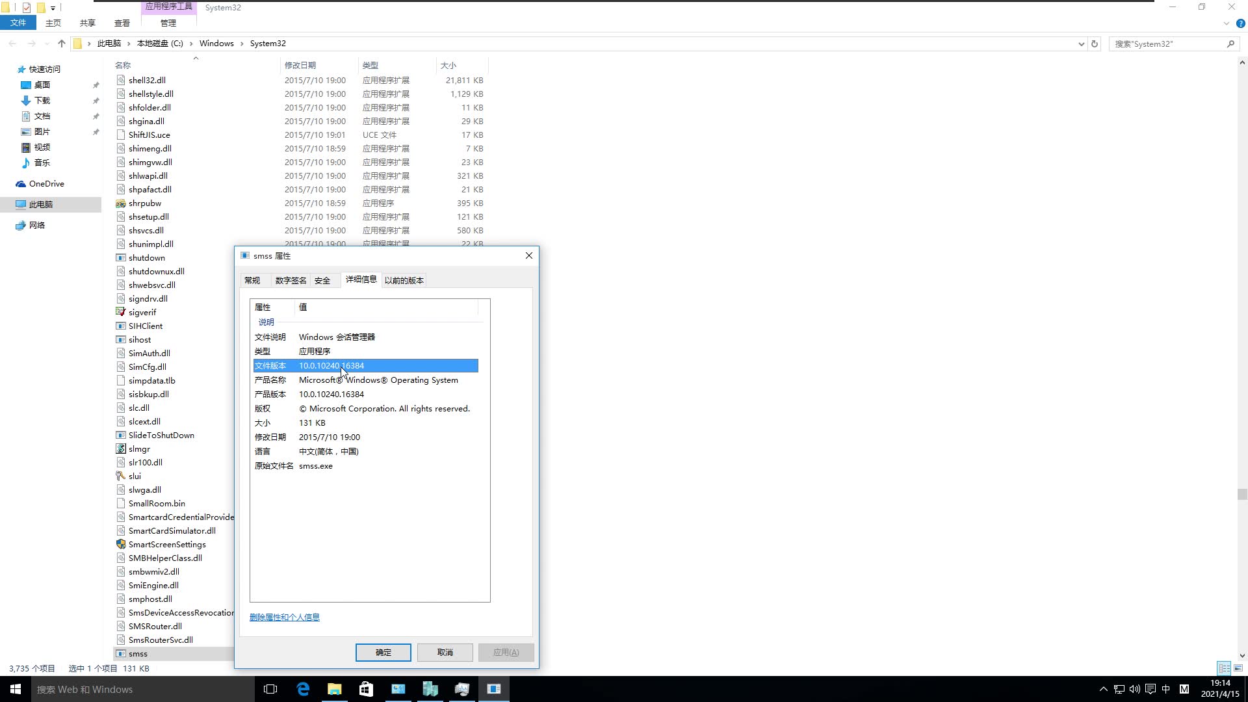
Task: Sort files by Size column header
Action: tap(461, 65)
